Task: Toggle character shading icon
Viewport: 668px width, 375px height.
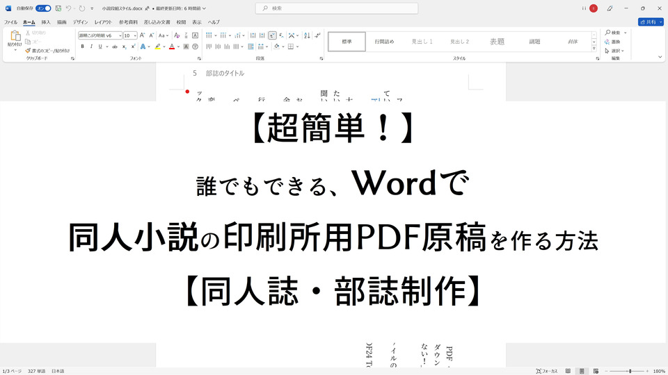Action: click(x=186, y=47)
